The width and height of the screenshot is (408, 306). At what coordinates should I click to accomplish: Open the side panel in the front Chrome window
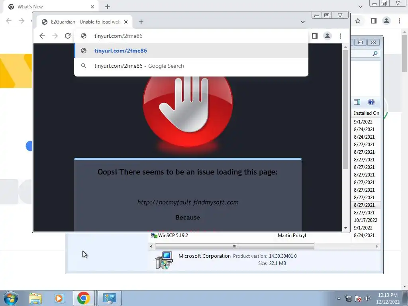coord(315,36)
